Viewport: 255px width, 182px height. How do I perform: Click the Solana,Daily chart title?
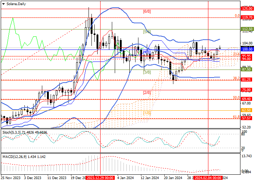[16, 4]
